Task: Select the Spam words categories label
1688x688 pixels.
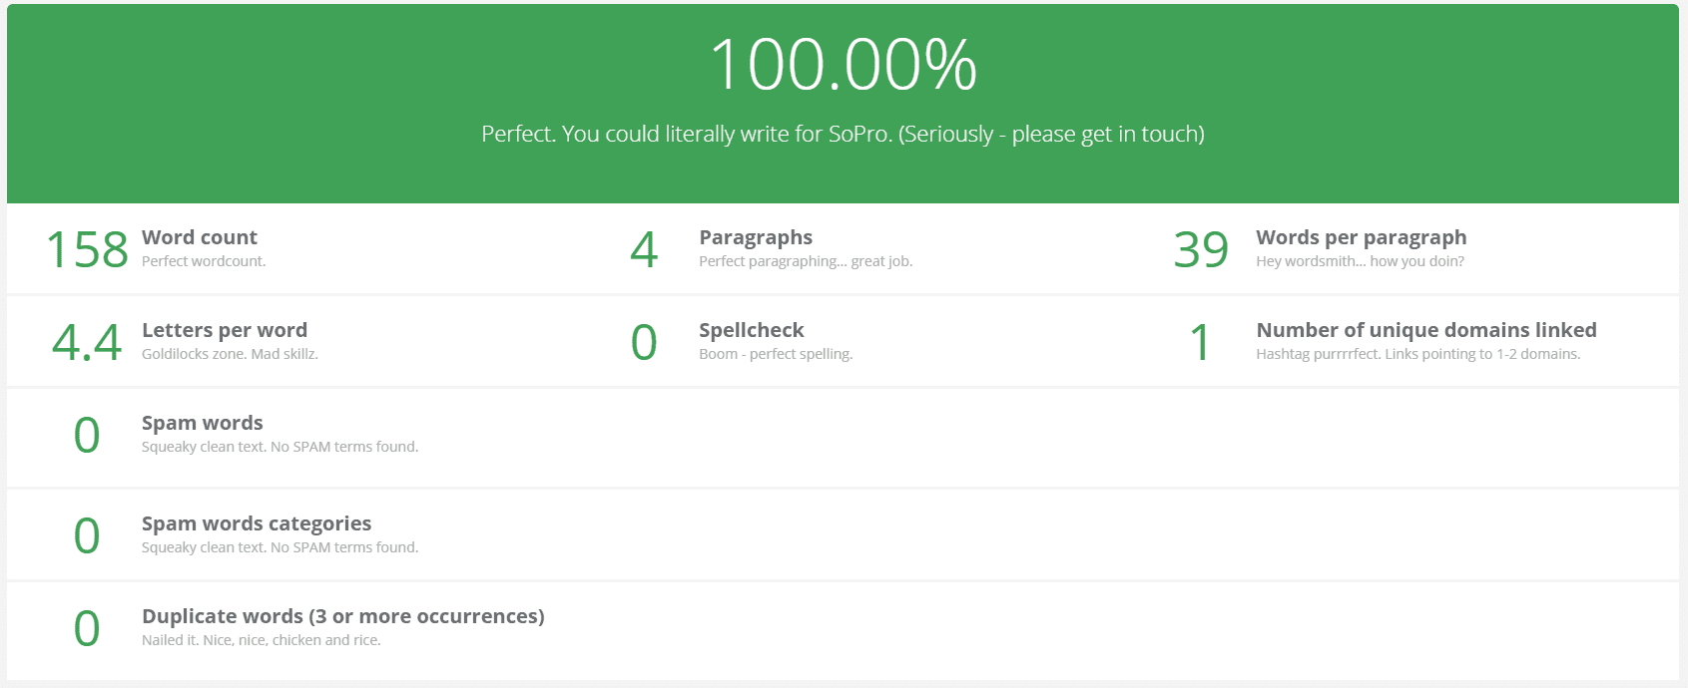Action: coord(257,523)
